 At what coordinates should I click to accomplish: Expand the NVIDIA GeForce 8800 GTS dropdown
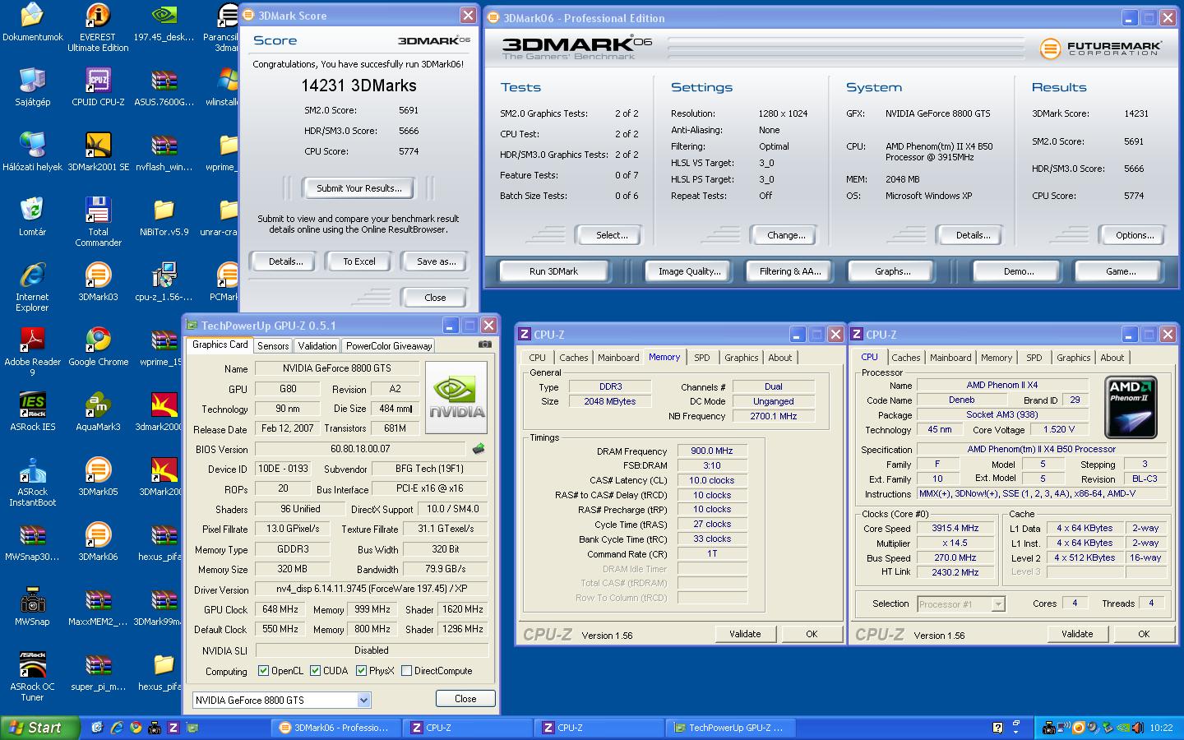[x=363, y=700]
